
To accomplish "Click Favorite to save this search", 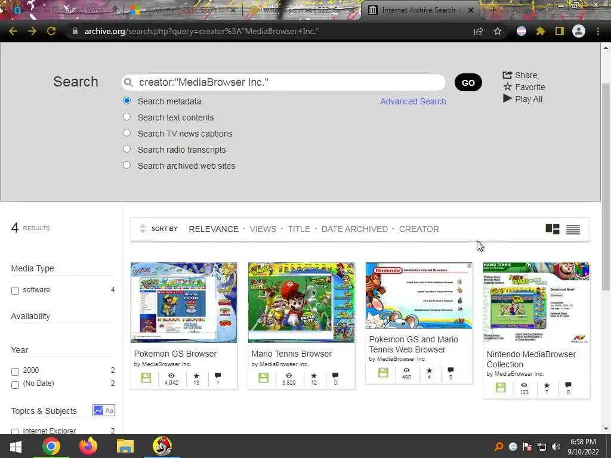I will [x=524, y=87].
